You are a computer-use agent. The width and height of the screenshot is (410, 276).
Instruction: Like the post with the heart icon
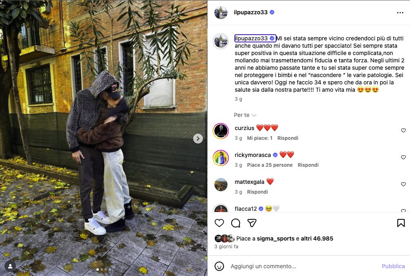click(x=219, y=223)
